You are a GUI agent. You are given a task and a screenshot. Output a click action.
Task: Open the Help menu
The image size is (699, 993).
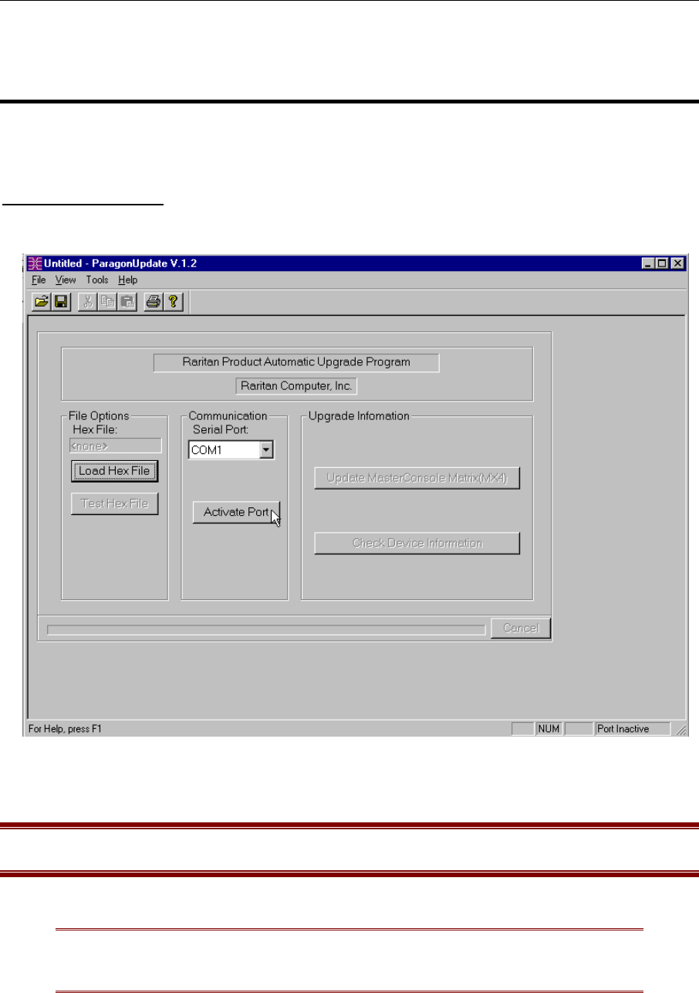[128, 280]
